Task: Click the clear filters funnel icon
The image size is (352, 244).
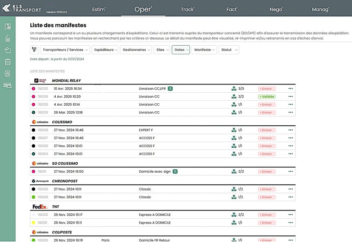Action: click(34, 50)
